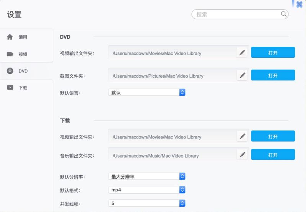Expand the 默认语言 dropdown
Image resolution: width=306 pixels, height=212 pixels.
pos(147,92)
